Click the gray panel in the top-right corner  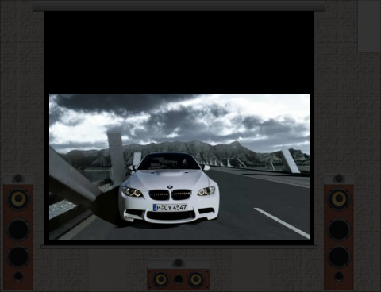pyautogui.click(x=369, y=26)
